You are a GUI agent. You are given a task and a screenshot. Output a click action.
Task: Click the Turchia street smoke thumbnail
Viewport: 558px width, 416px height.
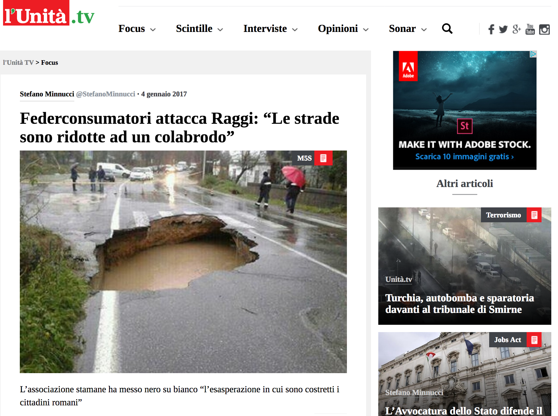click(464, 266)
